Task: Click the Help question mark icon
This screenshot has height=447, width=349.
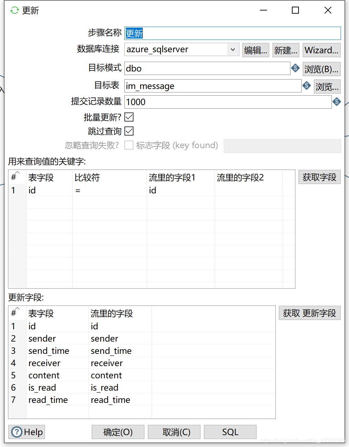Action: click(x=17, y=432)
